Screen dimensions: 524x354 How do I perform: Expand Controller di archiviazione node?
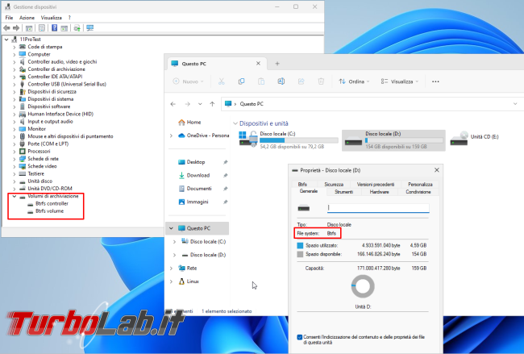(14, 69)
